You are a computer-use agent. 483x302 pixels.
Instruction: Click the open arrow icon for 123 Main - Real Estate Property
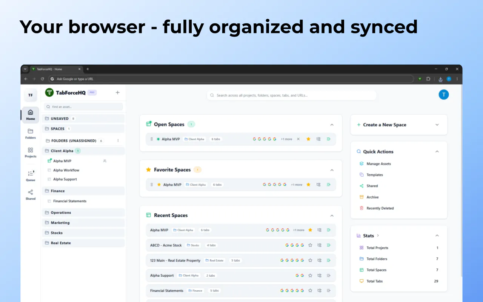coord(328,260)
